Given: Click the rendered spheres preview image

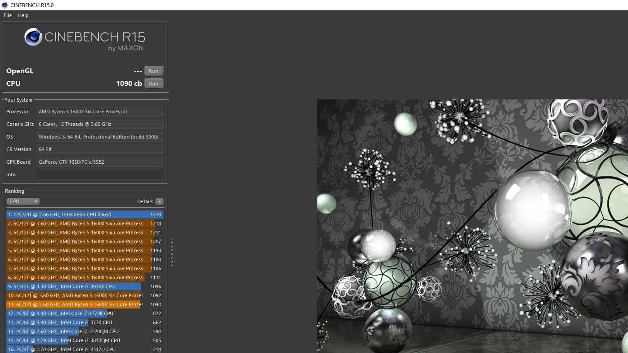Looking at the screenshot, I should coord(472,226).
